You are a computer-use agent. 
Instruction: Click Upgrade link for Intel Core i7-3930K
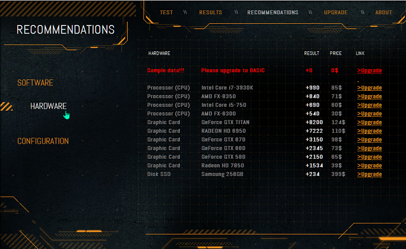369,88
